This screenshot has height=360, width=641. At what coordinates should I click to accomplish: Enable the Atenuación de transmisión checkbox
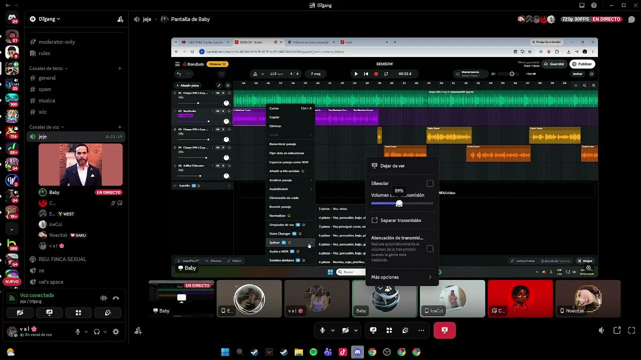coord(430,248)
